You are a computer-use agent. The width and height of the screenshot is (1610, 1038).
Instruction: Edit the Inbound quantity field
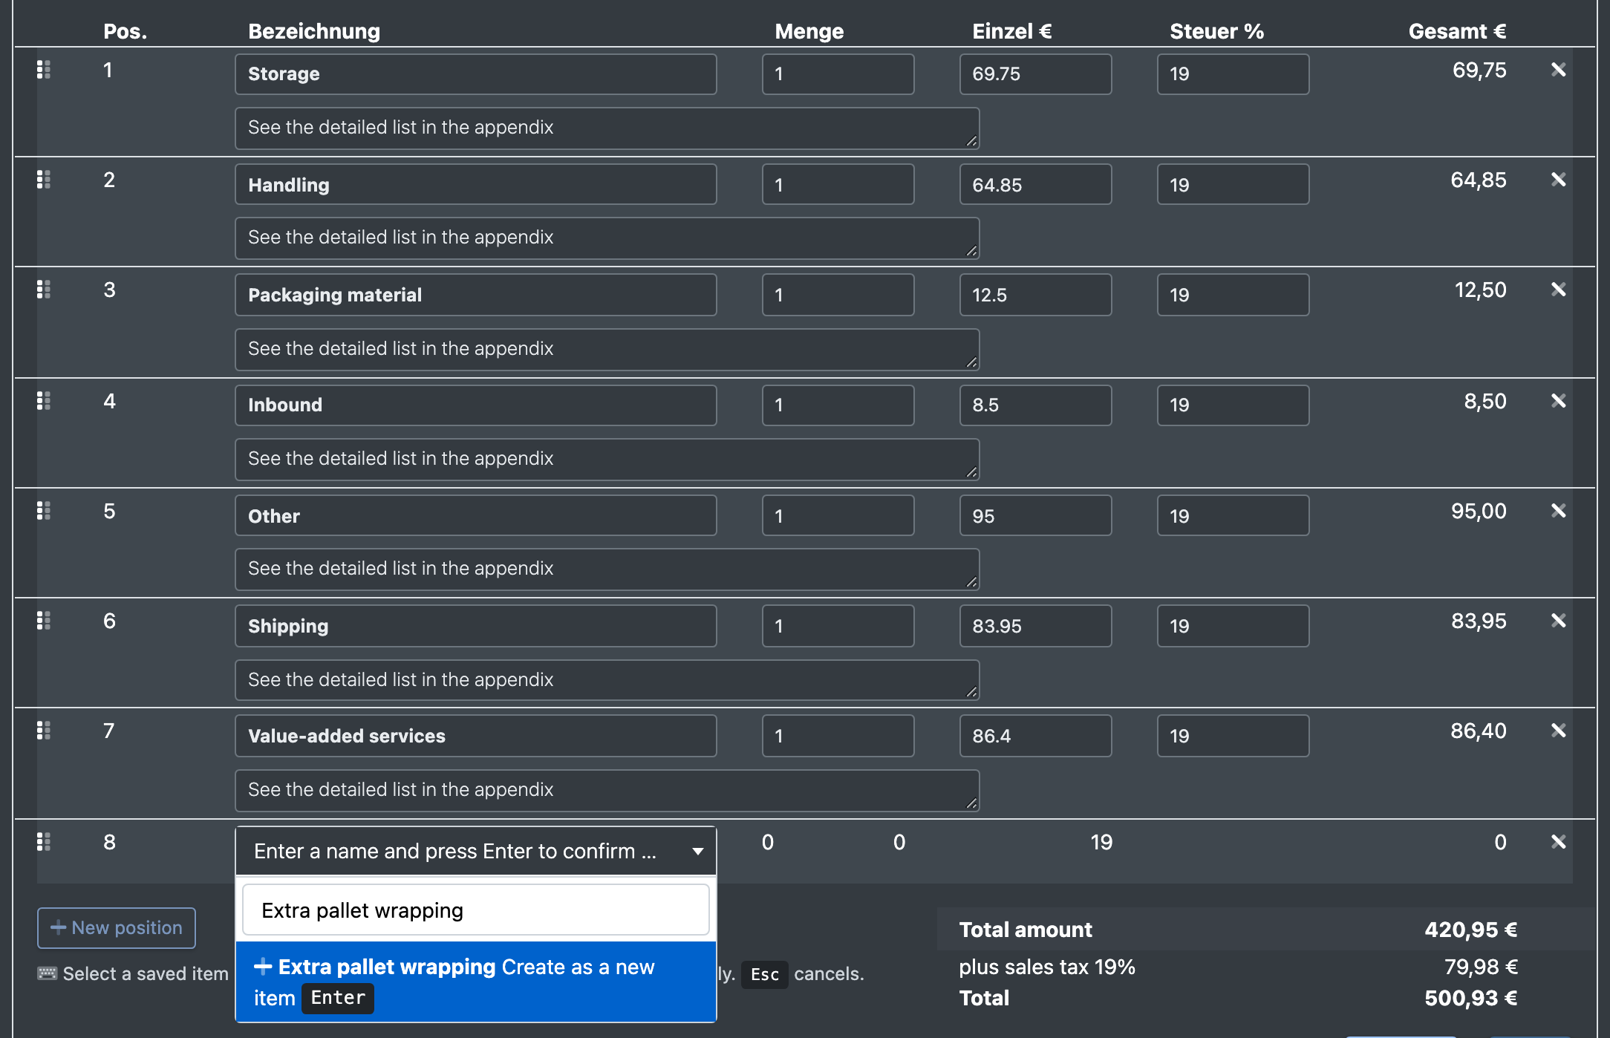pyautogui.click(x=838, y=405)
